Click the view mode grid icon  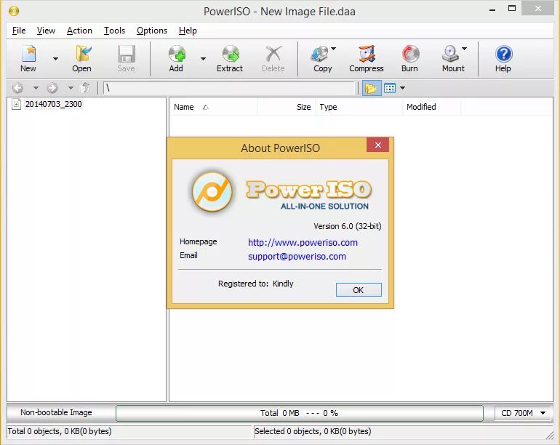coord(390,88)
